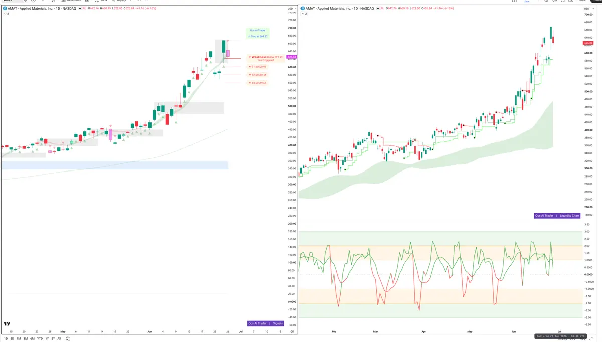Select the 1D range button
Image resolution: width=602 pixels, height=342 pixels.
click(x=6, y=338)
